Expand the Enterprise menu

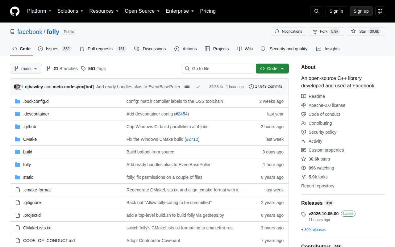pyautogui.click(x=180, y=11)
